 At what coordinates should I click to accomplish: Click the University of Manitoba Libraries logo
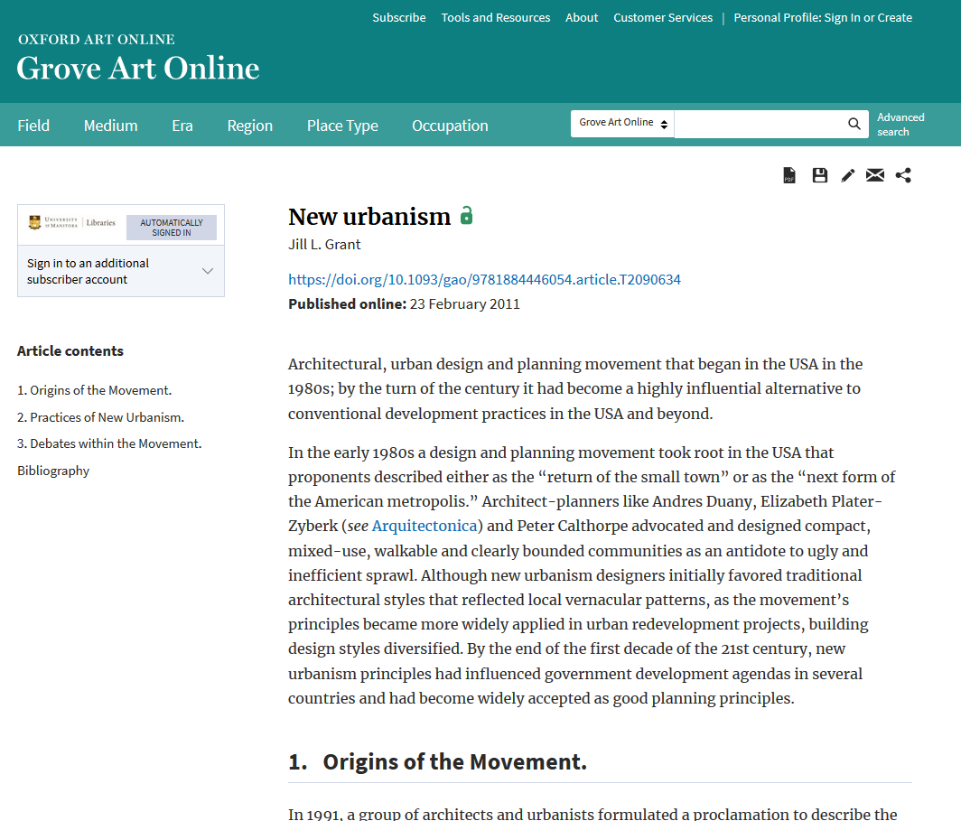71,222
